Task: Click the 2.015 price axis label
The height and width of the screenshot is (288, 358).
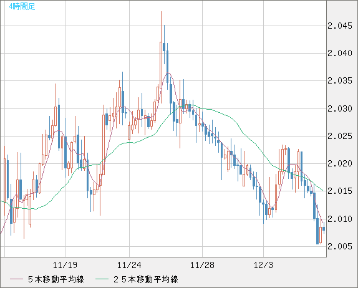Action: 340,191
